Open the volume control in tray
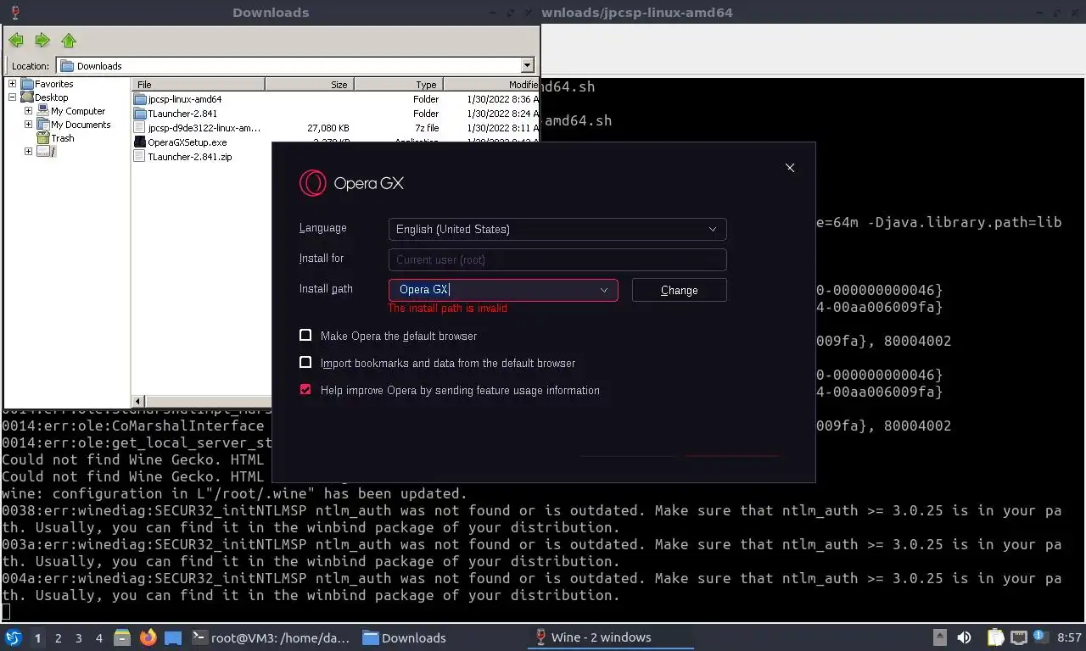The width and height of the screenshot is (1086, 651). point(965,637)
